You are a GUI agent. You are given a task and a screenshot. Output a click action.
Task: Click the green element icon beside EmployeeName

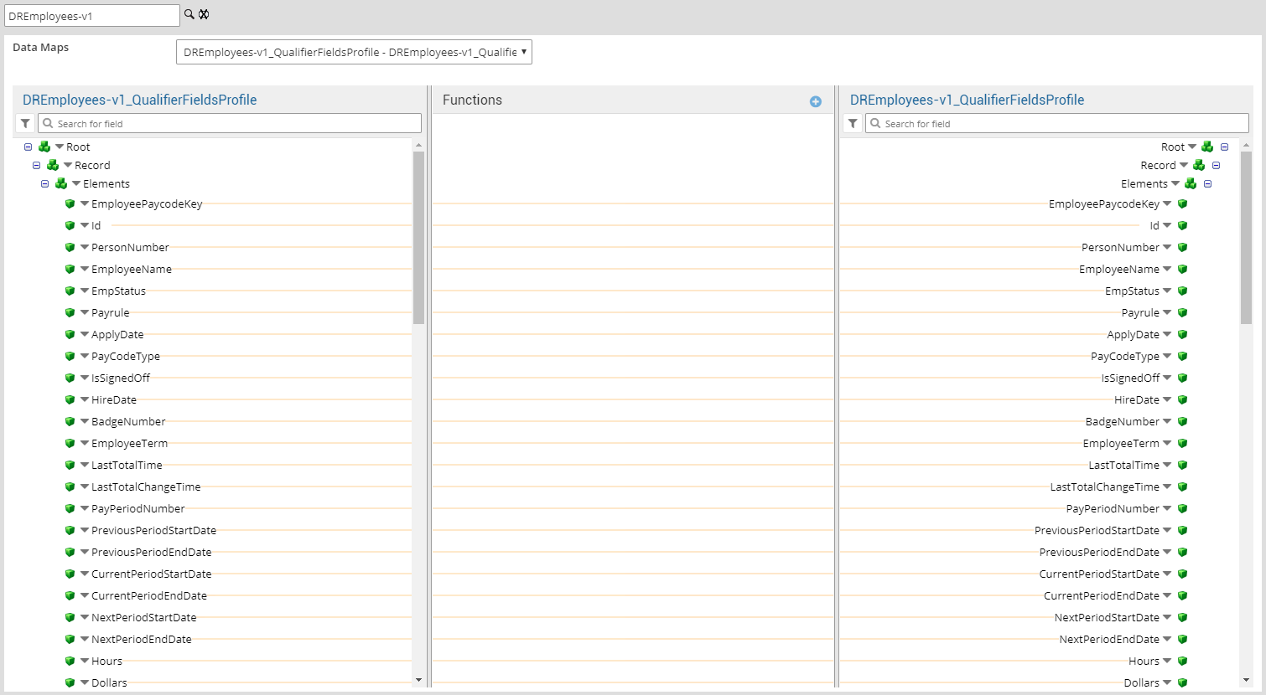70,269
